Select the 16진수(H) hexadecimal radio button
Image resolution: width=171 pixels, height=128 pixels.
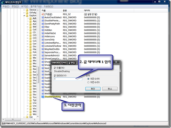pyautogui.click(x=88, y=79)
